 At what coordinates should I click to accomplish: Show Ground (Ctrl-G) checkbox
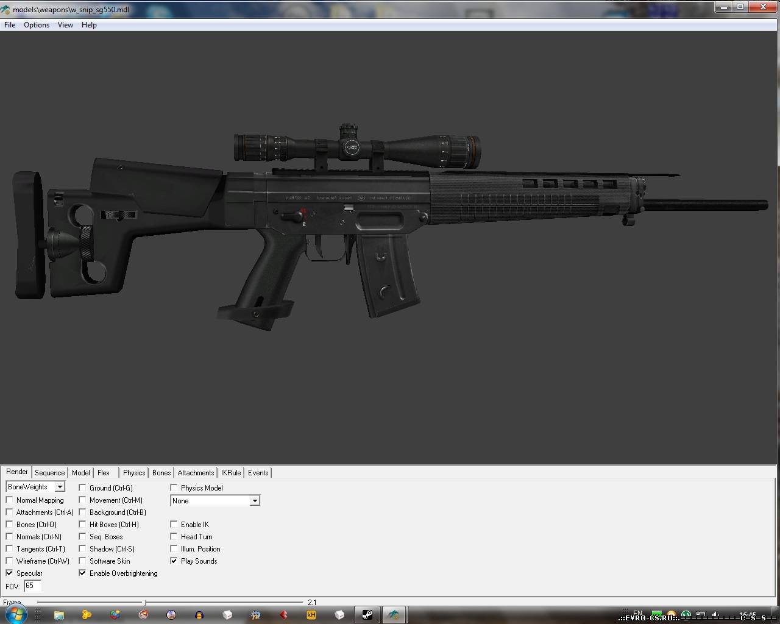tap(82, 488)
